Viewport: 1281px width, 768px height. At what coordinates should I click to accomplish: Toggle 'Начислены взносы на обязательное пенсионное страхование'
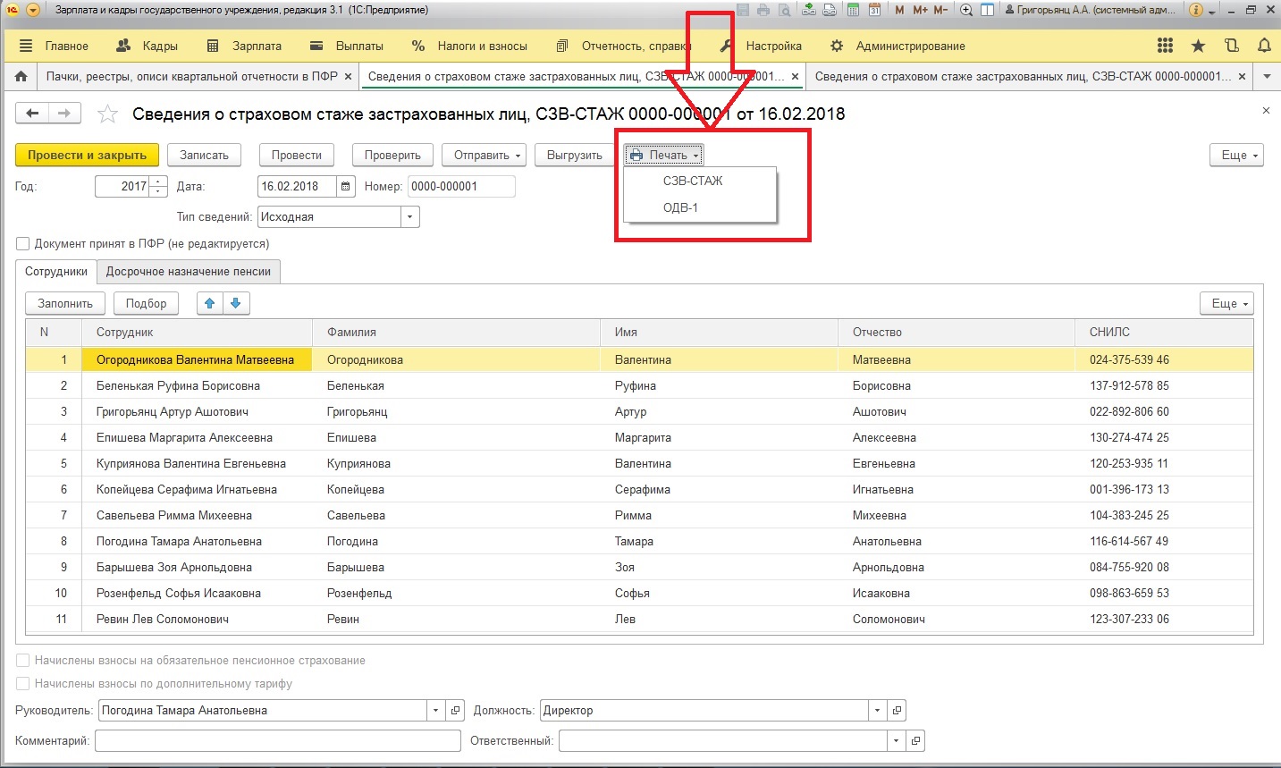pyautogui.click(x=23, y=661)
